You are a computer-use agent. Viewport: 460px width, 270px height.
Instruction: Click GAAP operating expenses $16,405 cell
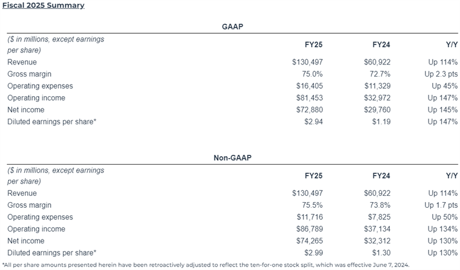[309, 86]
